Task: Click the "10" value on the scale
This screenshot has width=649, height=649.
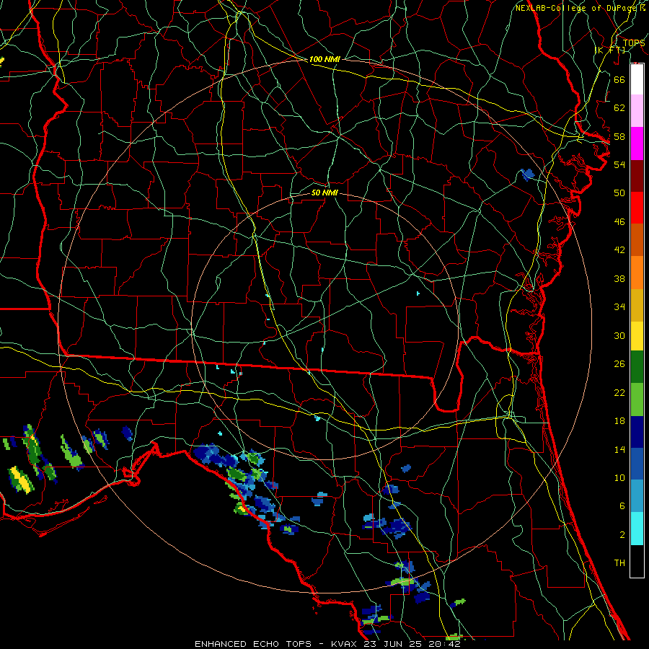Action: coord(619,477)
